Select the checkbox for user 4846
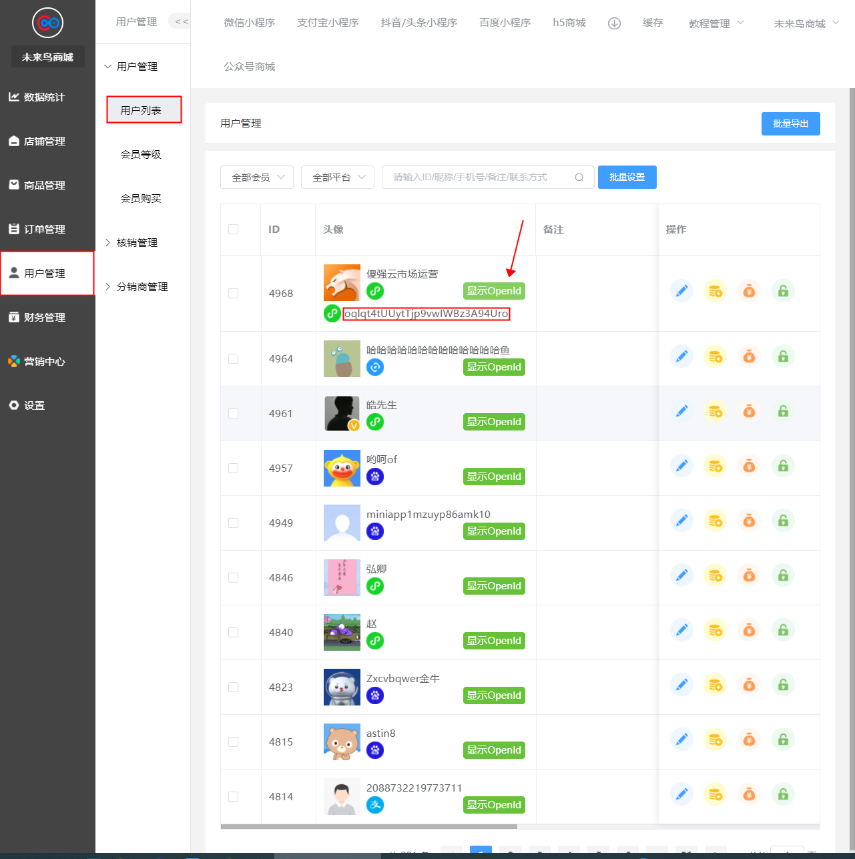The image size is (855, 859). (233, 578)
